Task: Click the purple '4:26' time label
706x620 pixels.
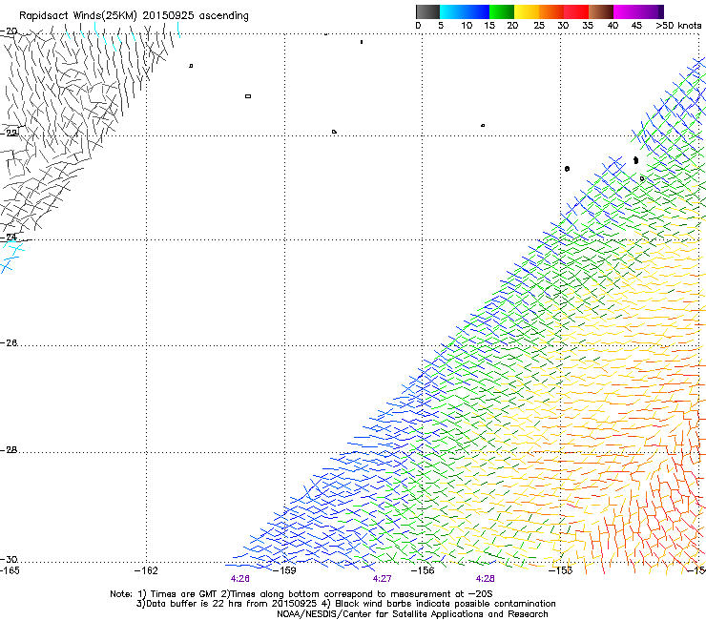Action: [240, 579]
